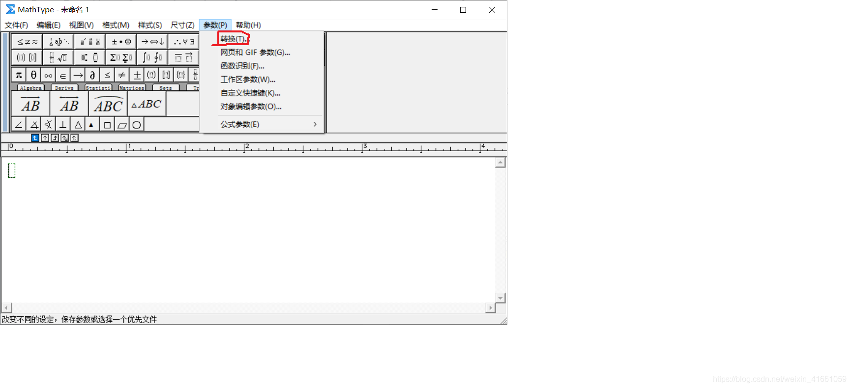Open the operator symbols palette (±•⊗)
851x388 pixels.
[x=121, y=42]
